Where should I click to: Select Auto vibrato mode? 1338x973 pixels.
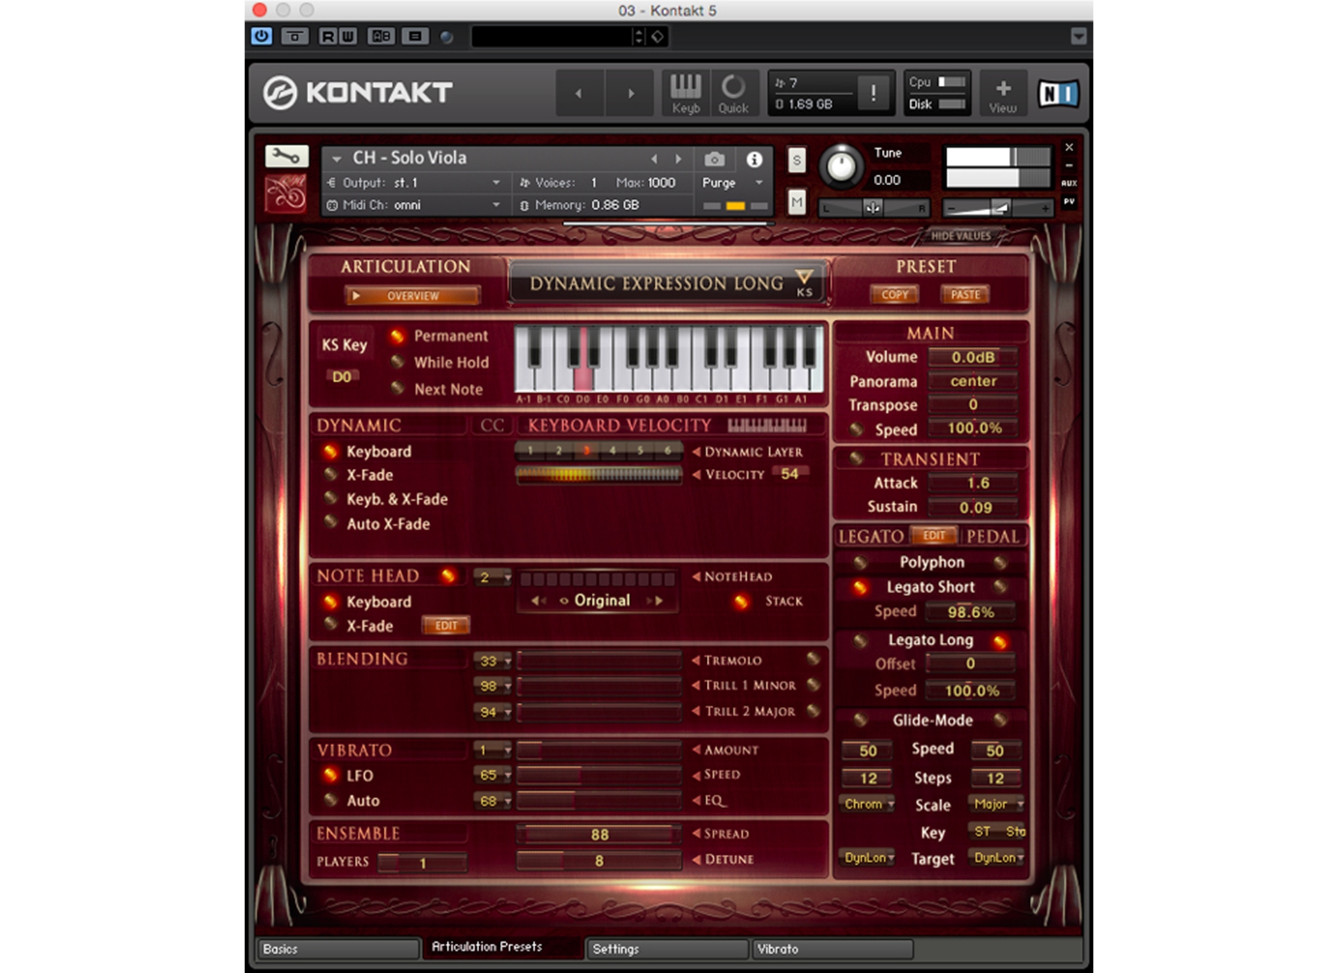coord(330,800)
